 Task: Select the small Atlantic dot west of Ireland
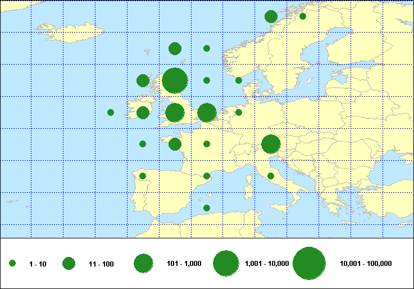click(x=111, y=112)
